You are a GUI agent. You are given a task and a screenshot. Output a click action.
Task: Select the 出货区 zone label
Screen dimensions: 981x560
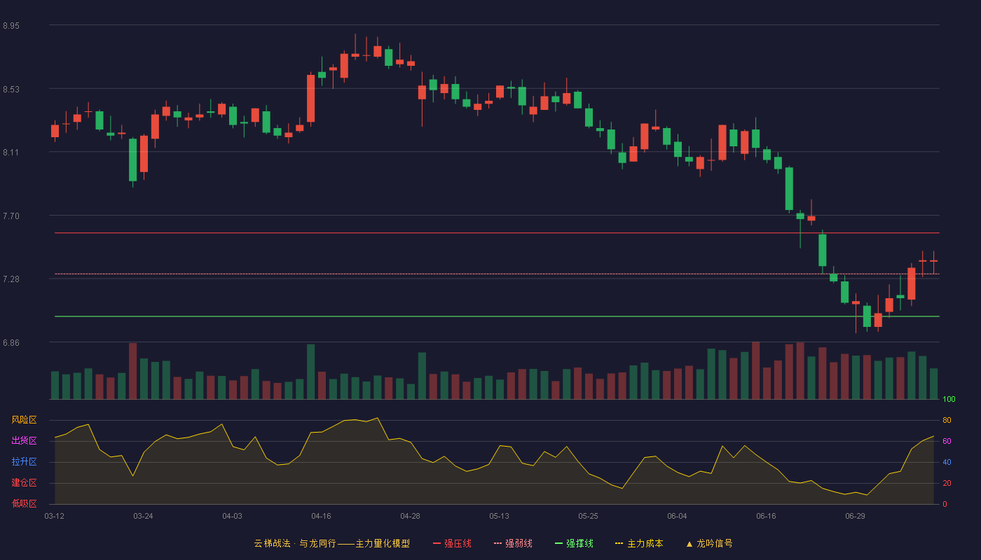tap(24, 441)
